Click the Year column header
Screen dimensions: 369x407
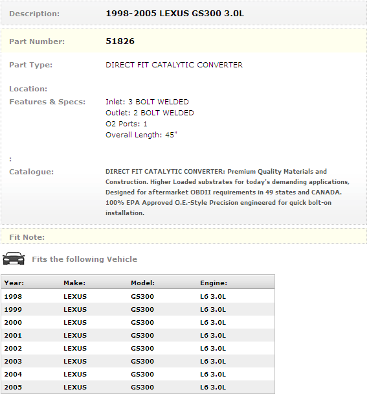click(x=14, y=283)
